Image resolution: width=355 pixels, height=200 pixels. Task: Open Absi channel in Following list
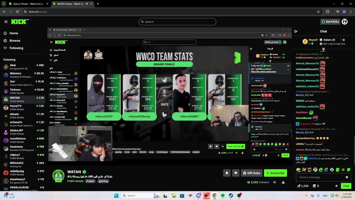coord(23,67)
